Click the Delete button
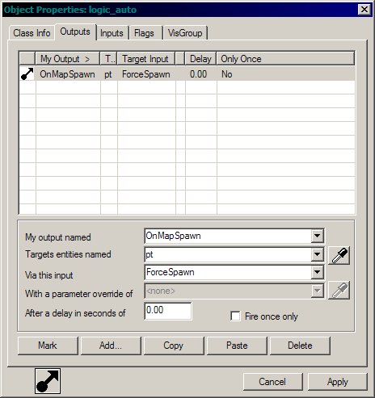 coord(300,346)
